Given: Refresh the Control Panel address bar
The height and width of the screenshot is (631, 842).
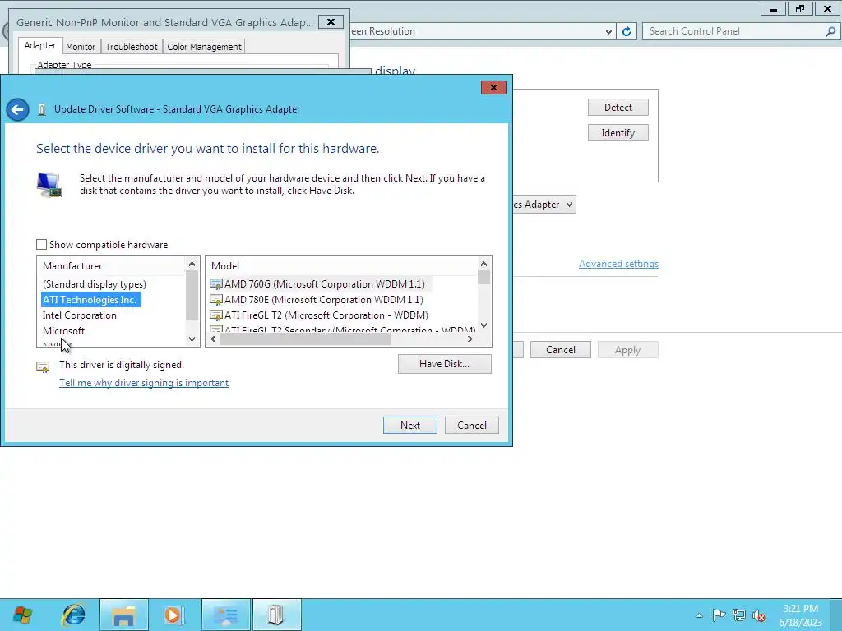Looking at the screenshot, I should (626, 32).
